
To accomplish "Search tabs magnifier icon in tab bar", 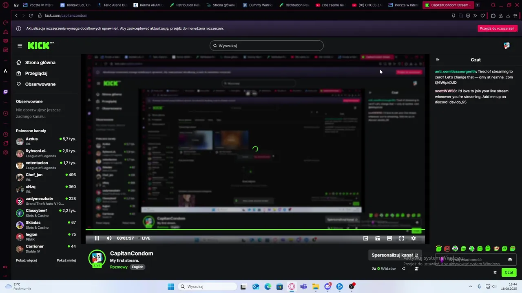I will click(493, 5).
